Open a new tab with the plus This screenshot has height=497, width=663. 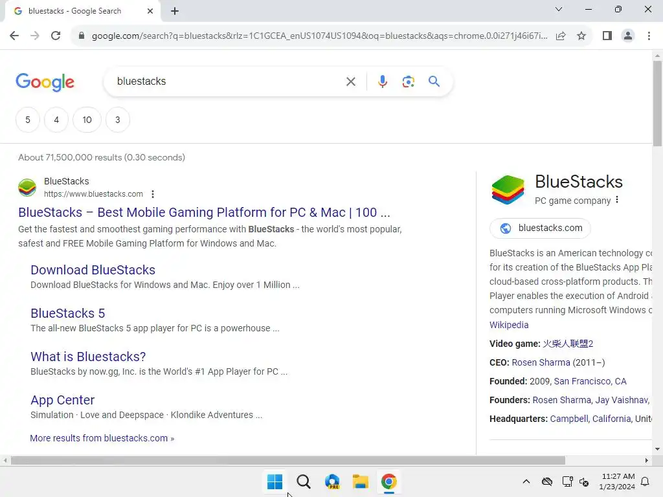[175, 11]
